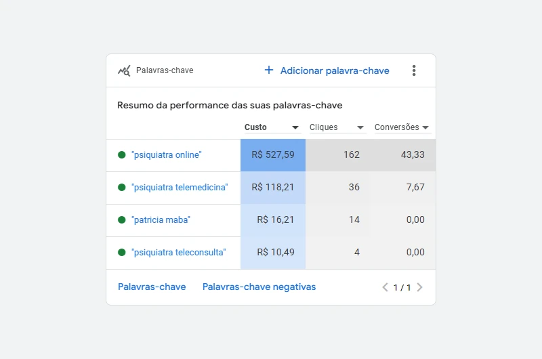Click the 162 clicks value cell
This screenshot has height=359, width=542.
tap(338, 155)
